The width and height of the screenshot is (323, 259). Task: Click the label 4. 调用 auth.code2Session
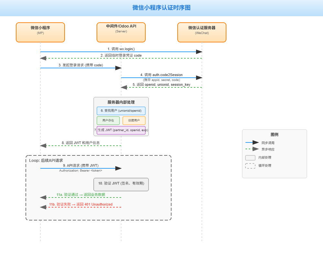click(x=161, y=75)
